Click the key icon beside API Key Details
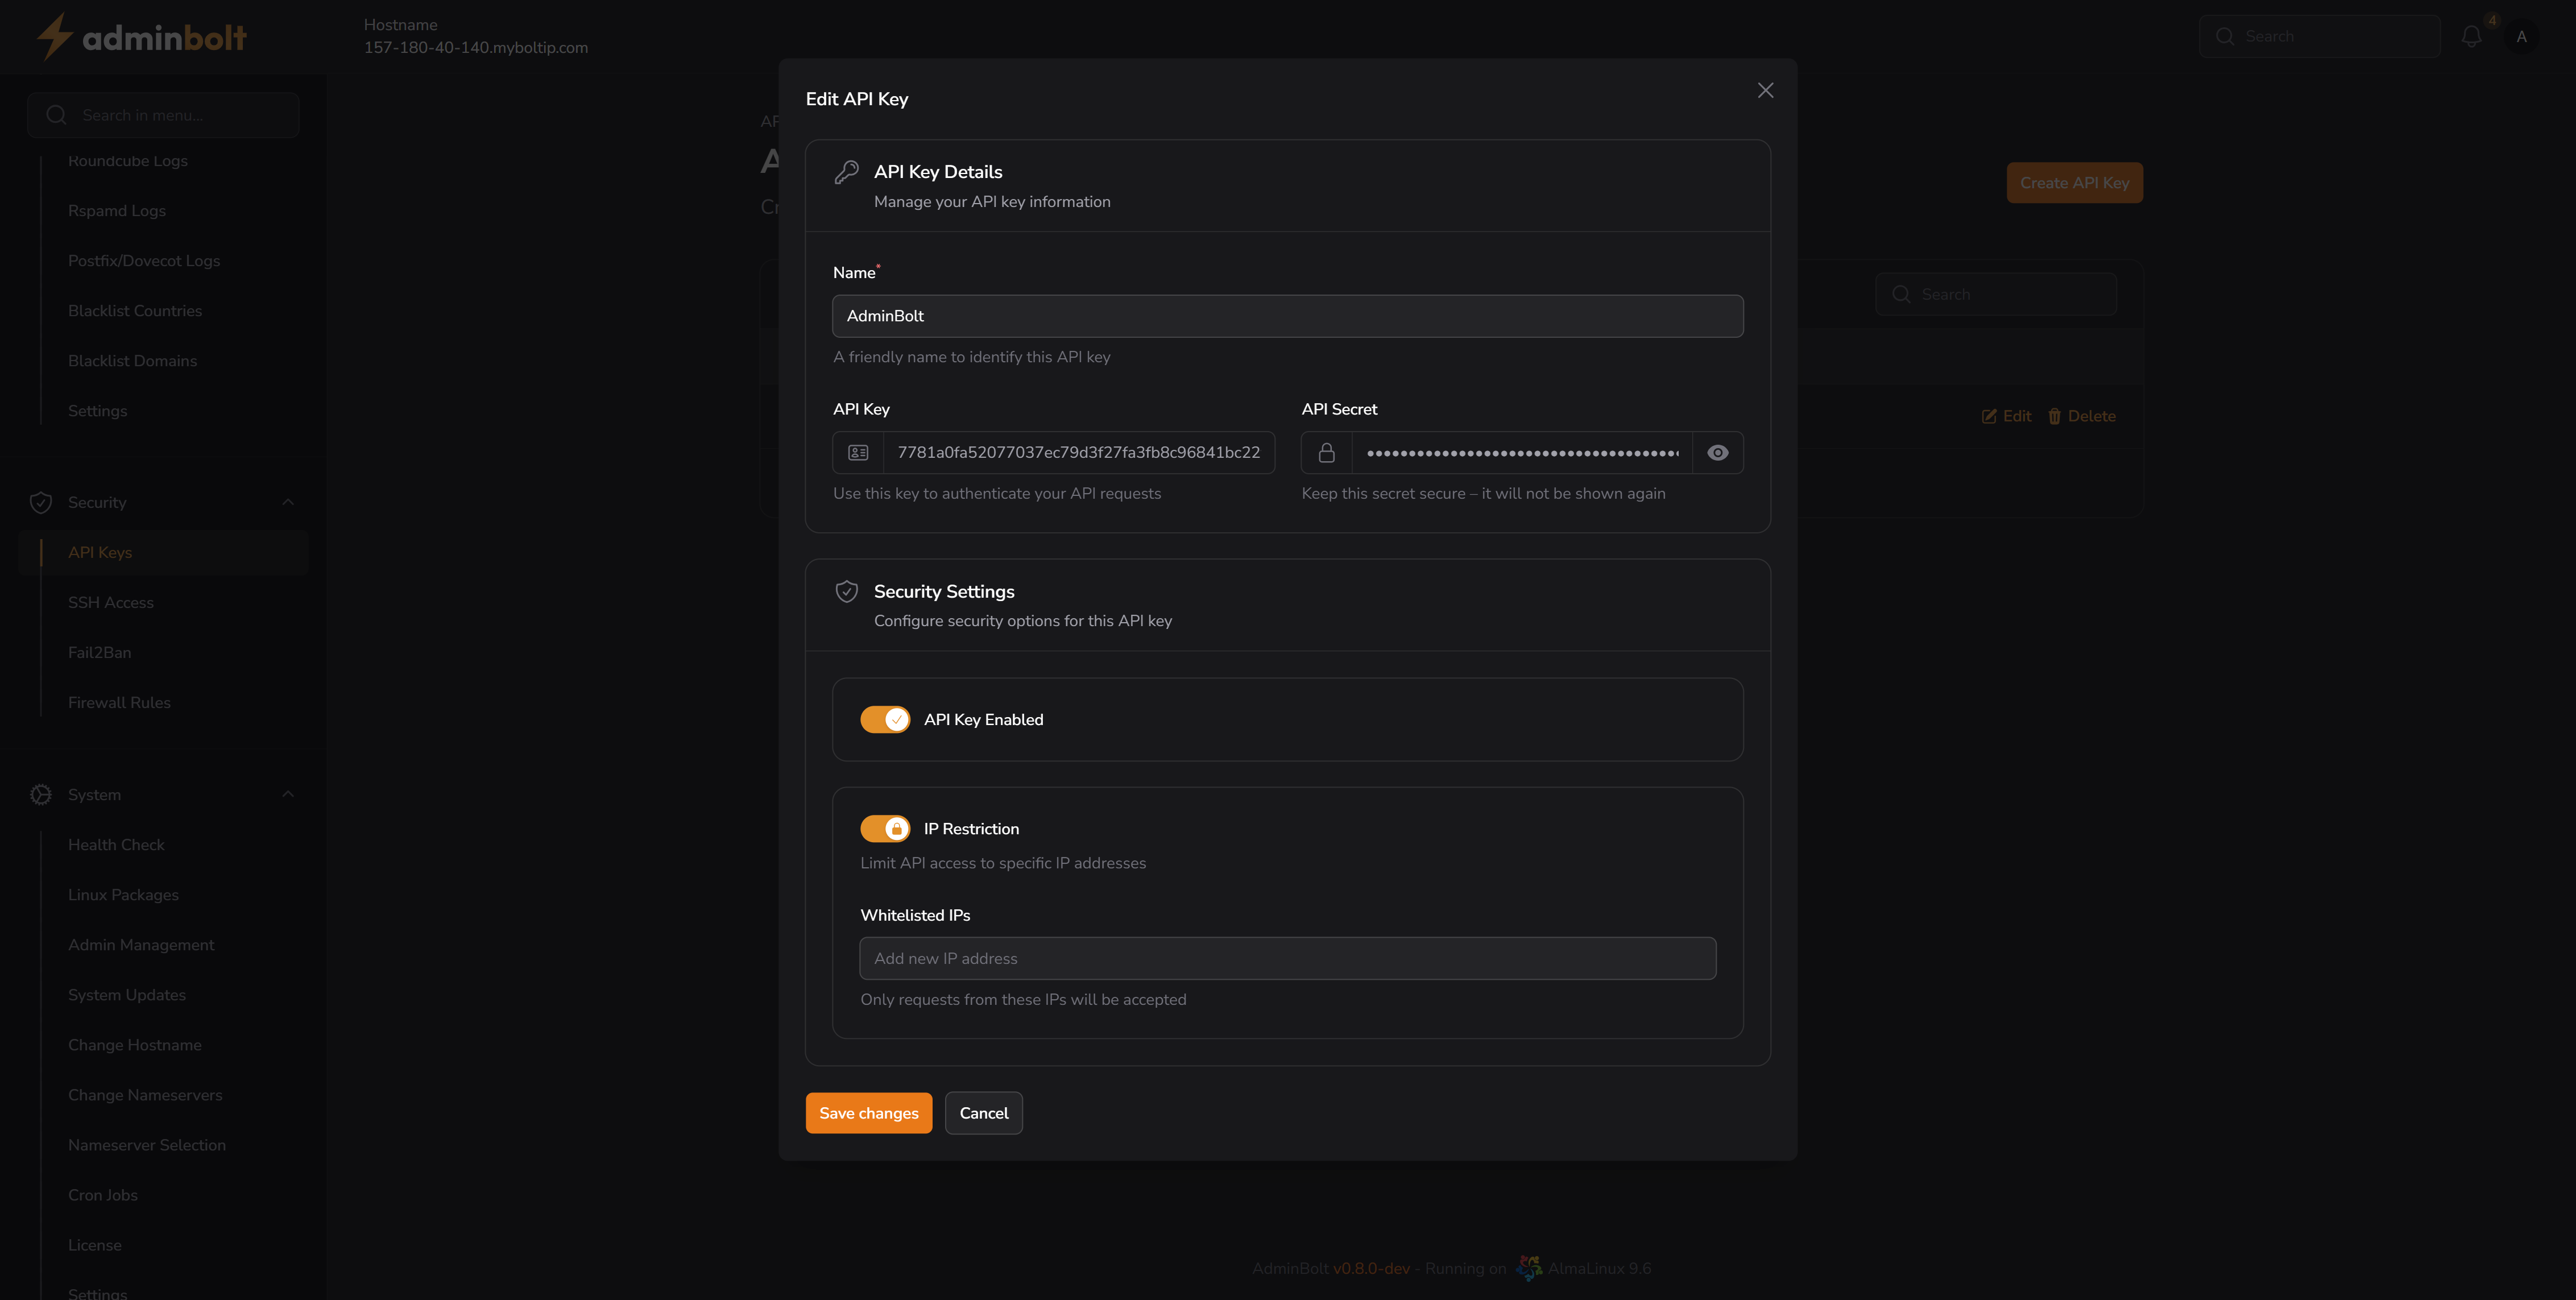 [x=847, y=171]
